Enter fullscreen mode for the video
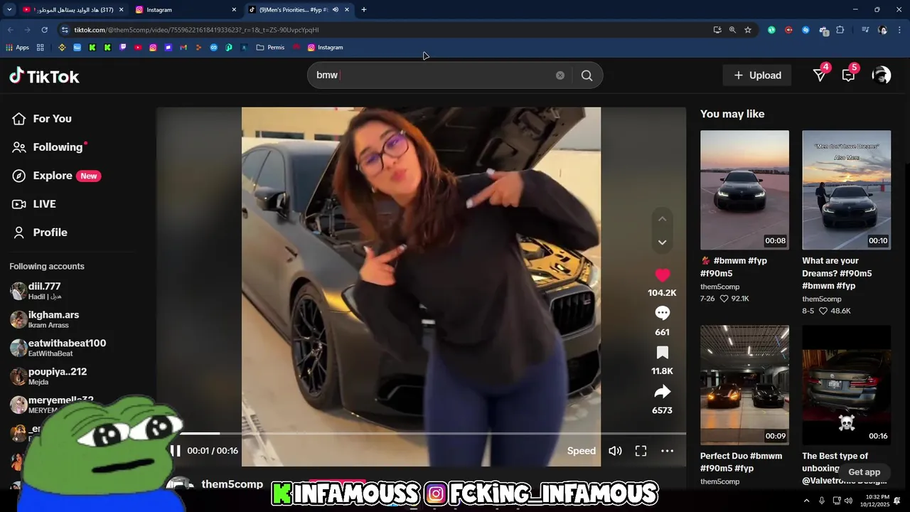Screen dimensions: 910x512 (x=641, y=451)
